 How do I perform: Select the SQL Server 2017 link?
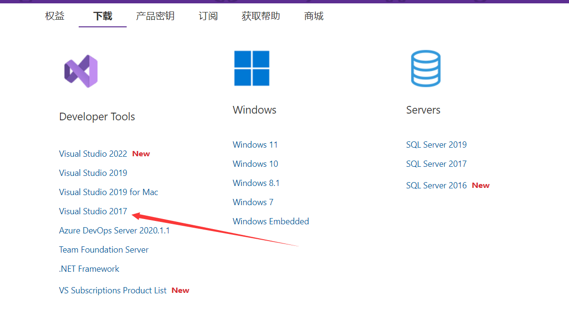point(436,164)
